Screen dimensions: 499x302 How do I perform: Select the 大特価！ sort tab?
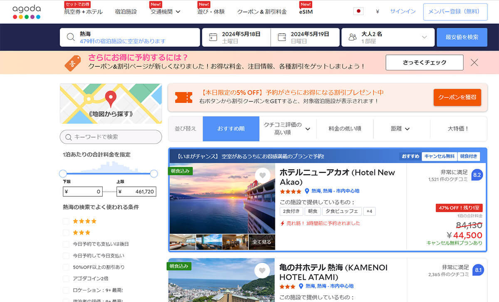[x=458, y=129]
